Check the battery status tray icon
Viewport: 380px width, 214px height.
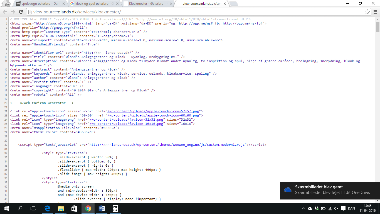pos(323,208)
